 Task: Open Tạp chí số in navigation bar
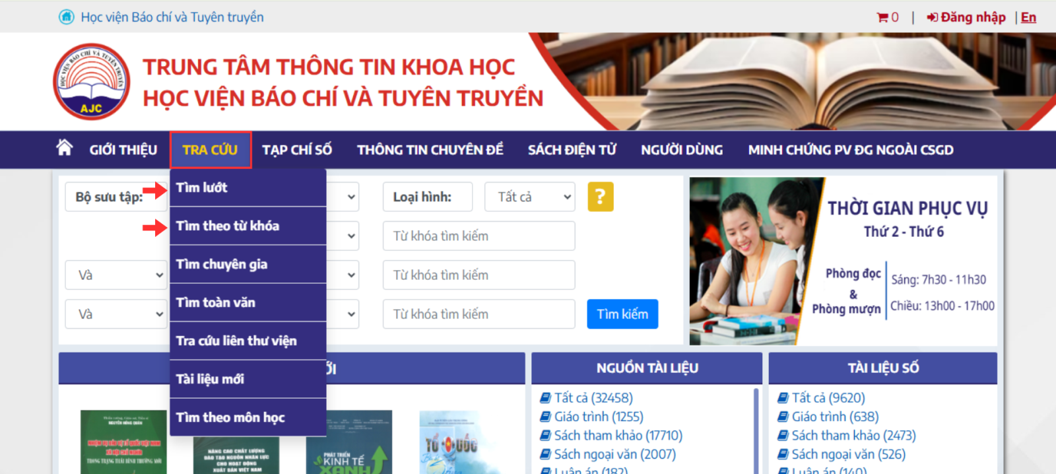297,150
